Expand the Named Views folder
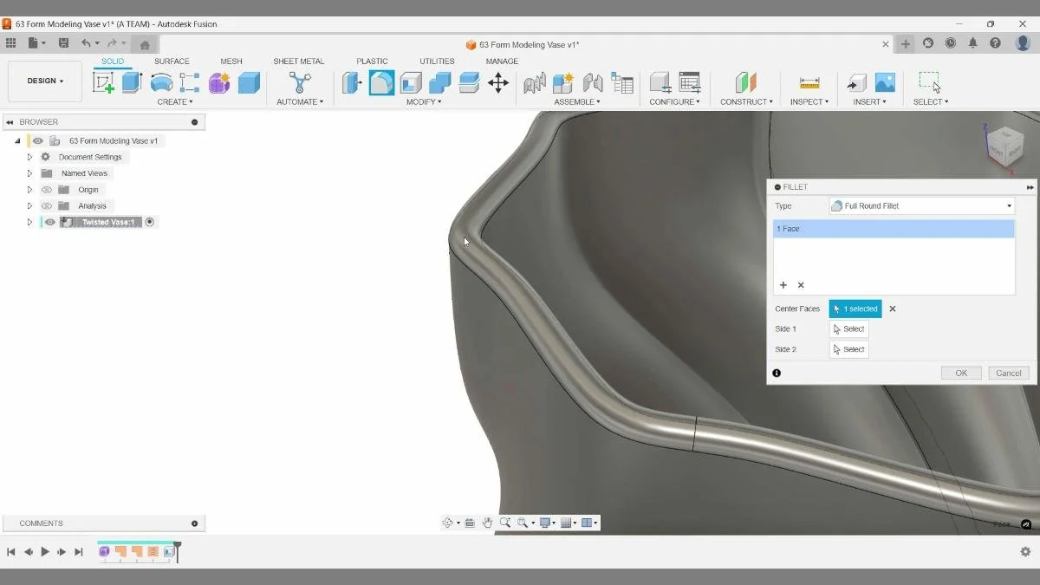Image resolution: width=1040 pixels, height=585 pixels. click(x=29, y=172)
